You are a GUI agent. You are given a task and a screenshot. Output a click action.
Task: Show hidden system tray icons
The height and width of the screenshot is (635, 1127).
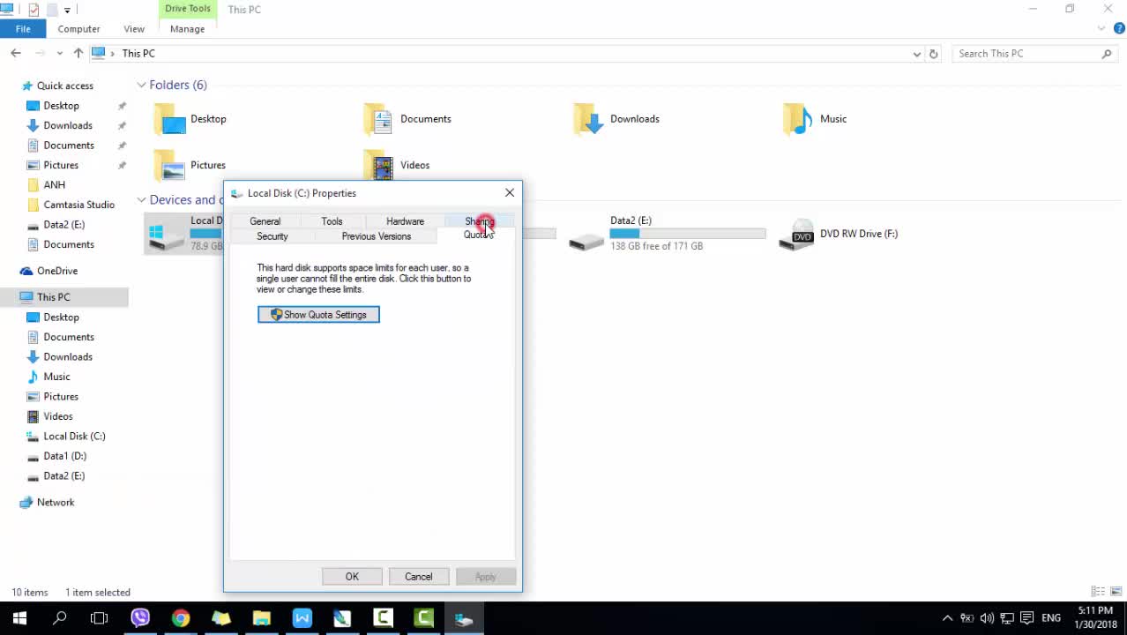point(947,618)
